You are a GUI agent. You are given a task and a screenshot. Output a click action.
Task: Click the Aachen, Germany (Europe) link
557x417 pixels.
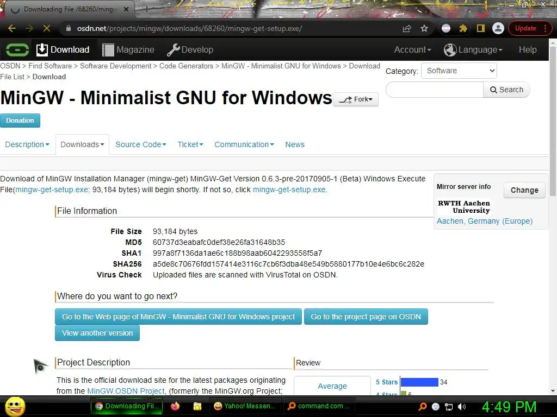(x=485, y=222)
